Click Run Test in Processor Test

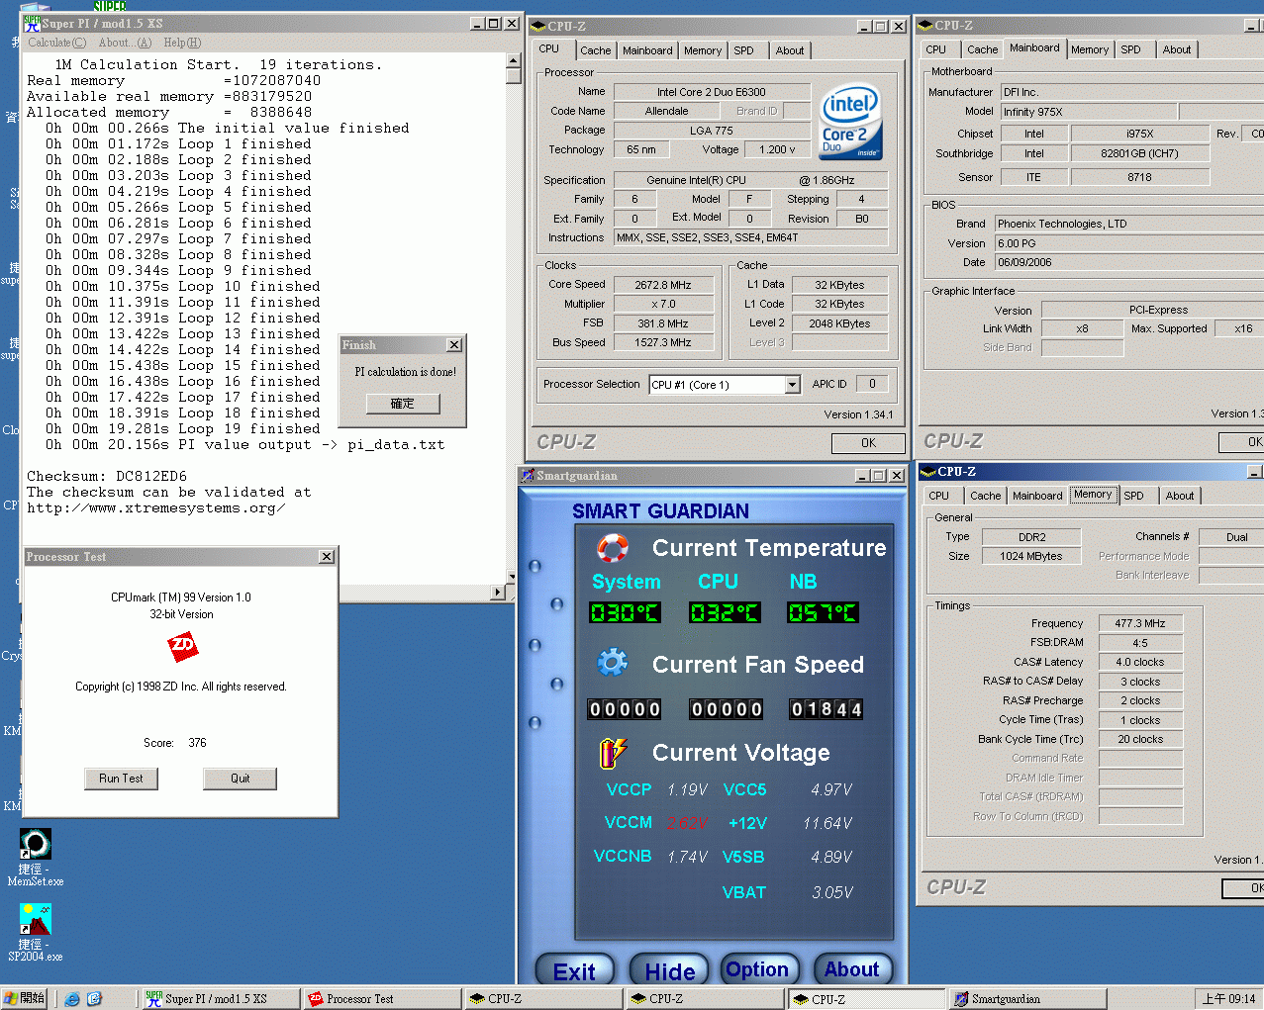(121, 779)
